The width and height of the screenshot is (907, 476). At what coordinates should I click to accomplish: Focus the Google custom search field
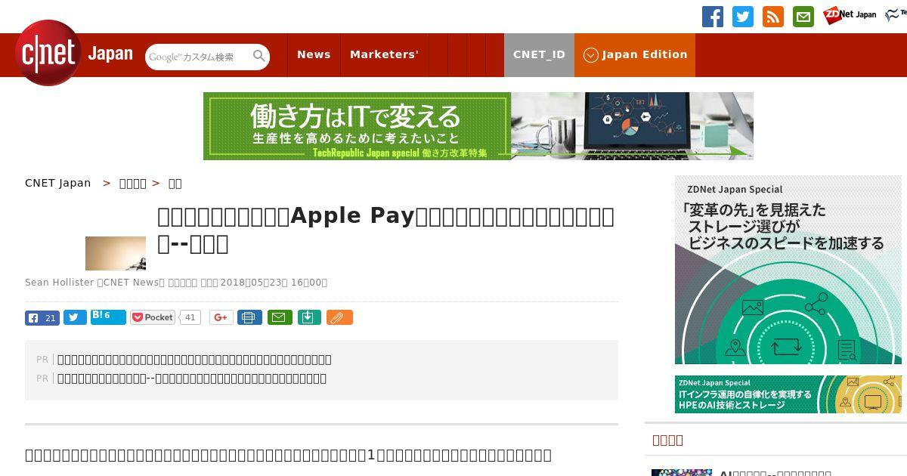tap(198, 57)
